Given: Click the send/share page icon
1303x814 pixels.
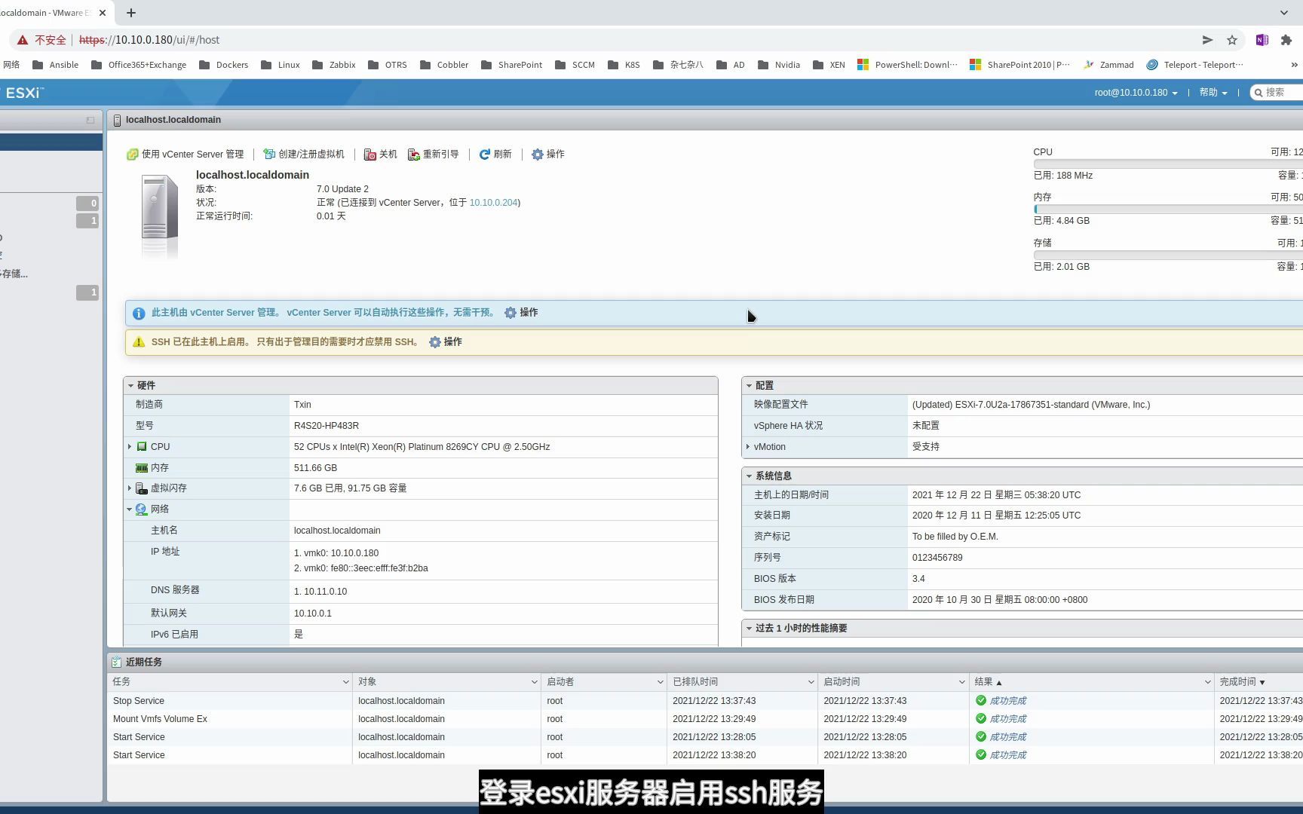Looking at the screenshot, I should point(1207,40).
